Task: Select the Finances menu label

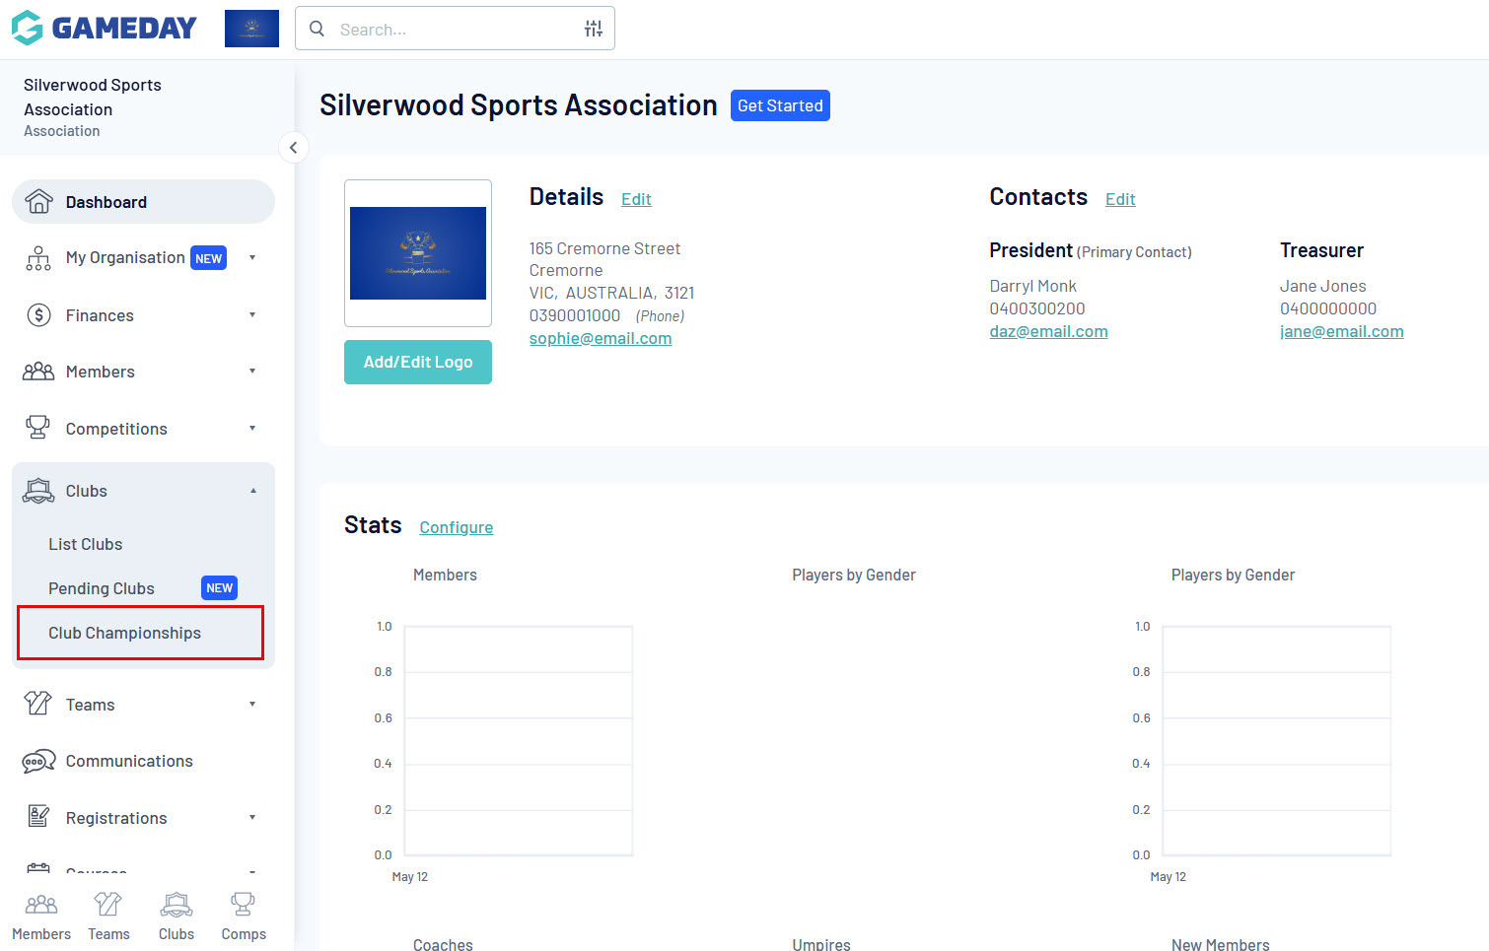Action: pyautogui.click(x=100, y=315)
